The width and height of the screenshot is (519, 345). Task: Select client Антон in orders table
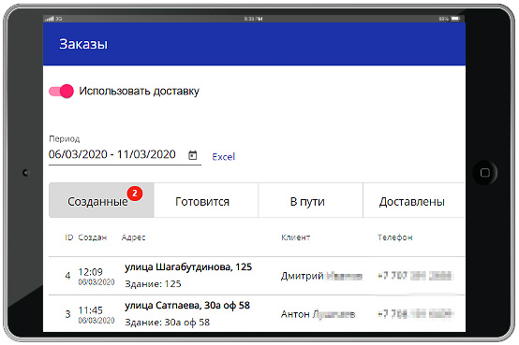[318, 314]
